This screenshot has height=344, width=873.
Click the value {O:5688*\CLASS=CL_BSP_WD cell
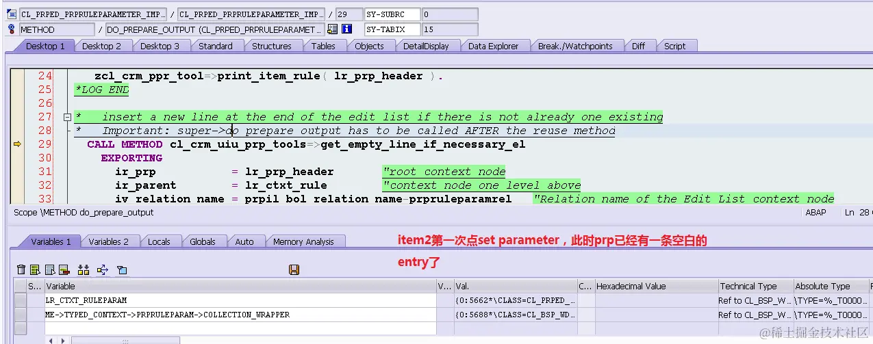pyautogui.click(x=516, y=315)
